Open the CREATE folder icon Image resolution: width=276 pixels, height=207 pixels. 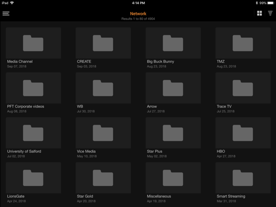point(103,43)
